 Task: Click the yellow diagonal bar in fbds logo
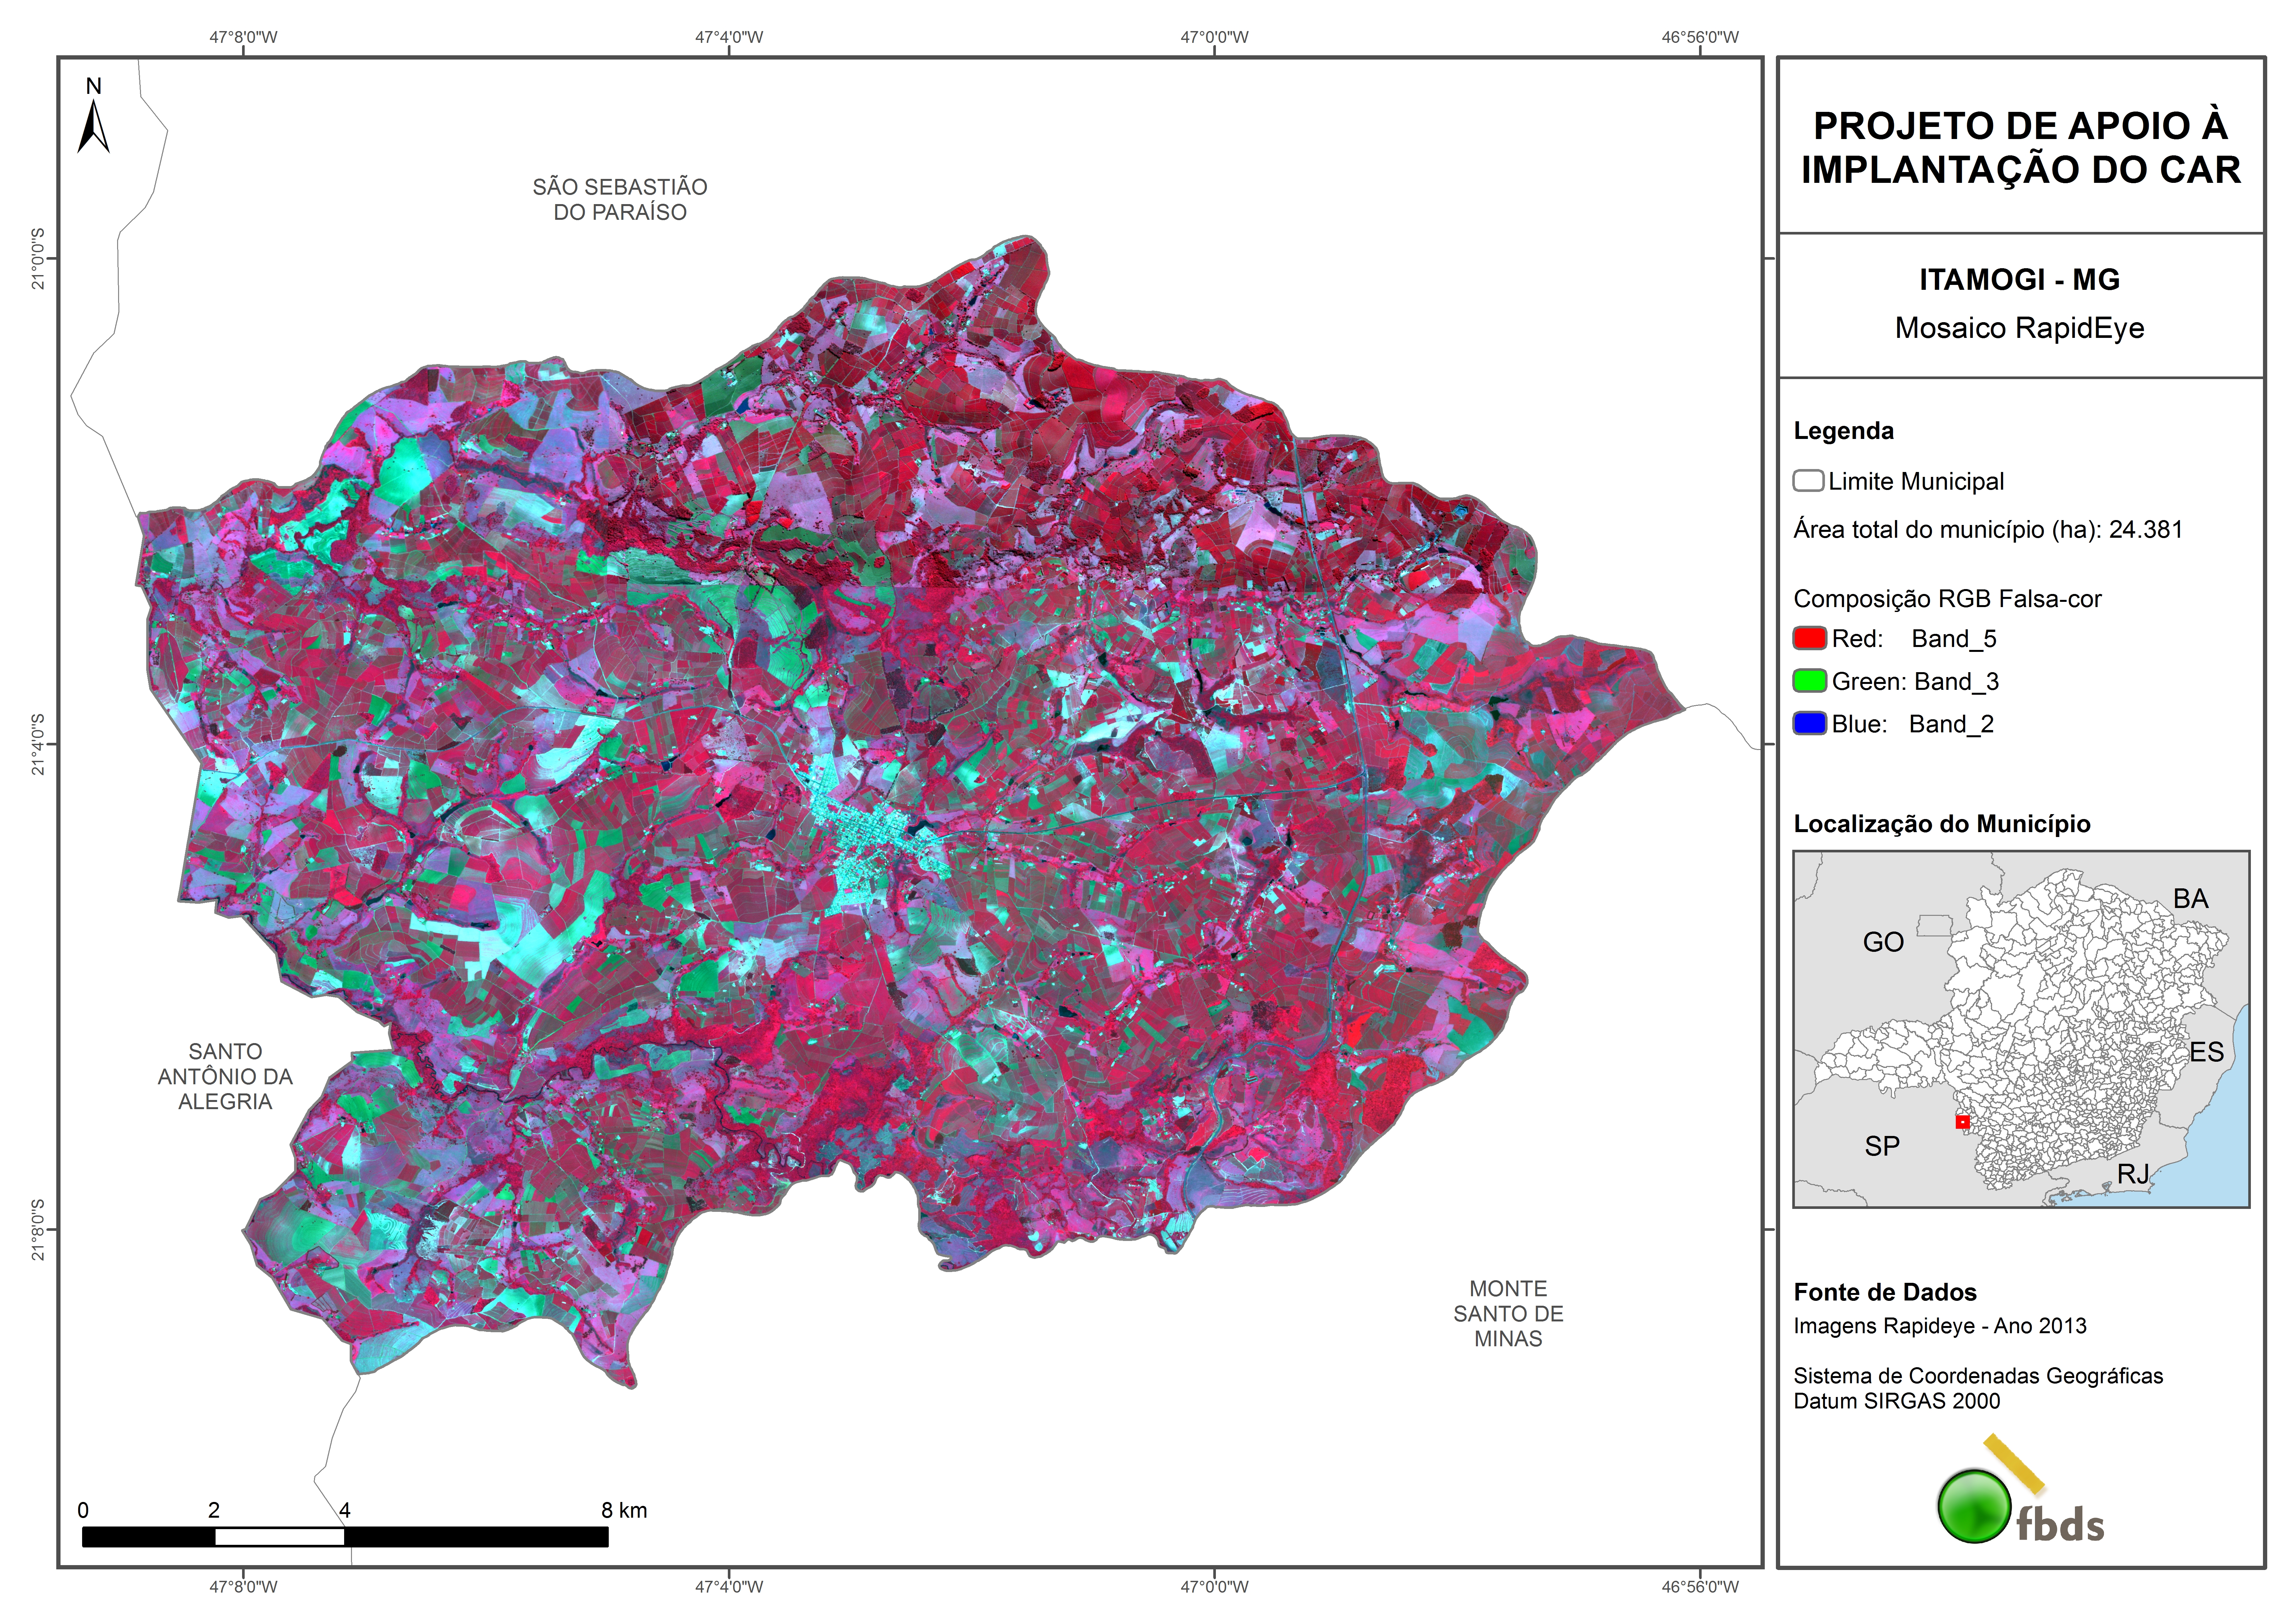2014,1463
